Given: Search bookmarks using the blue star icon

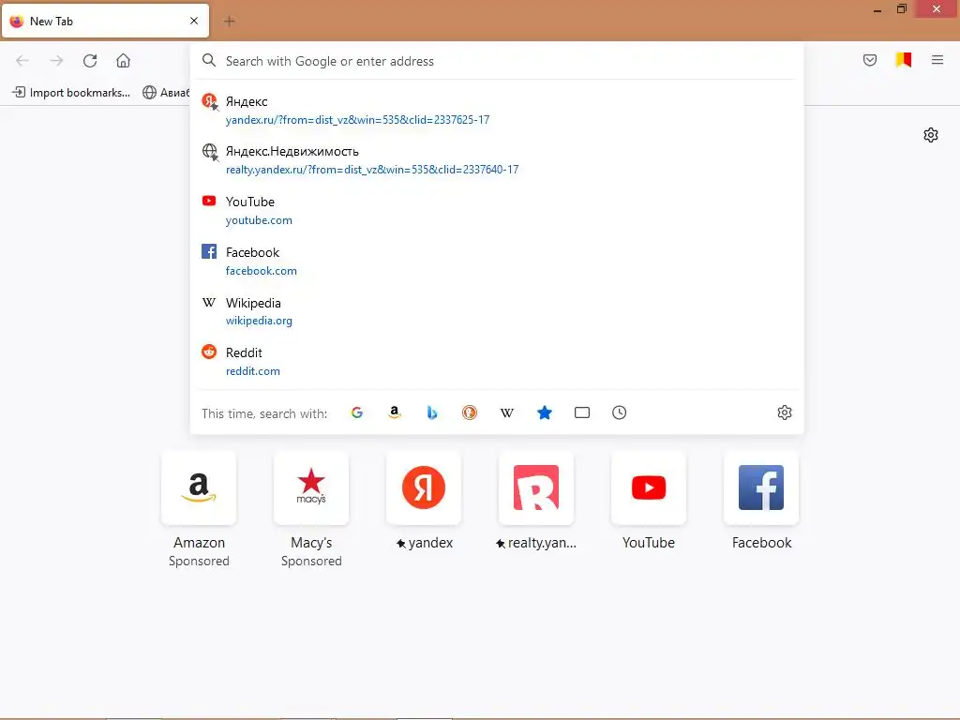Looking at the screenshot, I should [545, 412].
